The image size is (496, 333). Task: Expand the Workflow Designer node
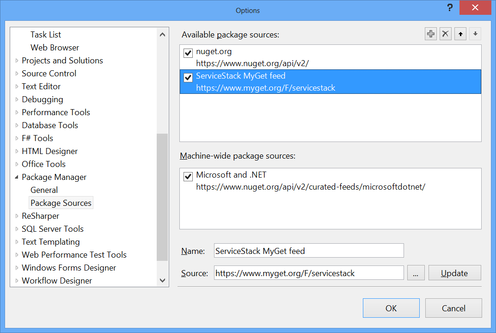[17, 281]
